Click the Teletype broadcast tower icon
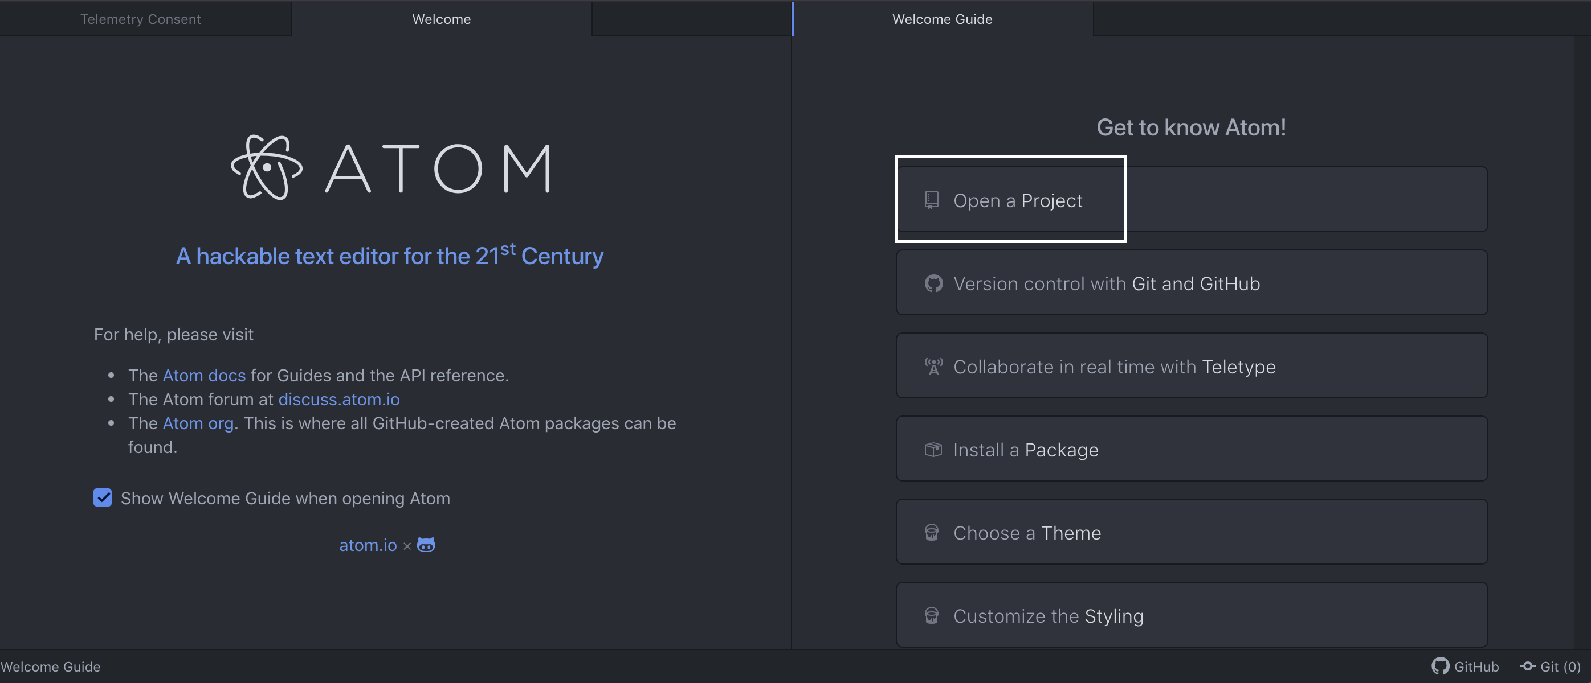1591x683 pixels. [933, 367]
